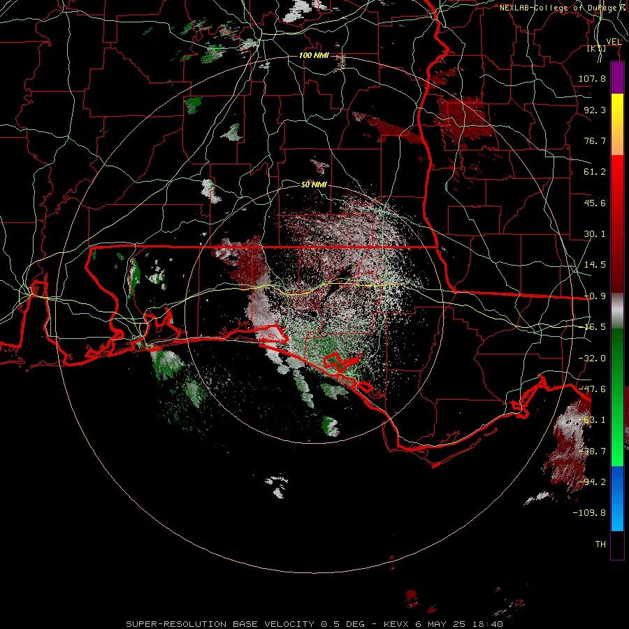The height and width of the screenshot is (629, 629).
Task: Click the blue segment of the color bar
Action: (617, 498)
